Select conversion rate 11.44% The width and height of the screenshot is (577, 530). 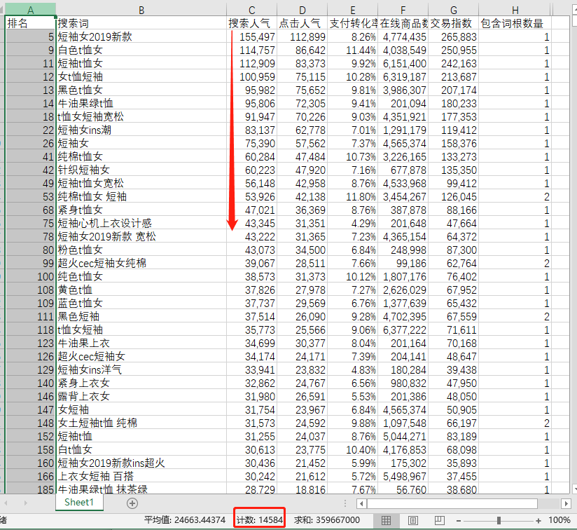(352, 50)
